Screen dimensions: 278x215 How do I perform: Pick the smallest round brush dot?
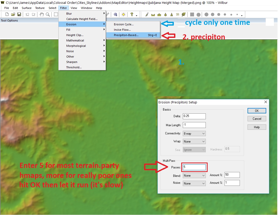point(237,15)
